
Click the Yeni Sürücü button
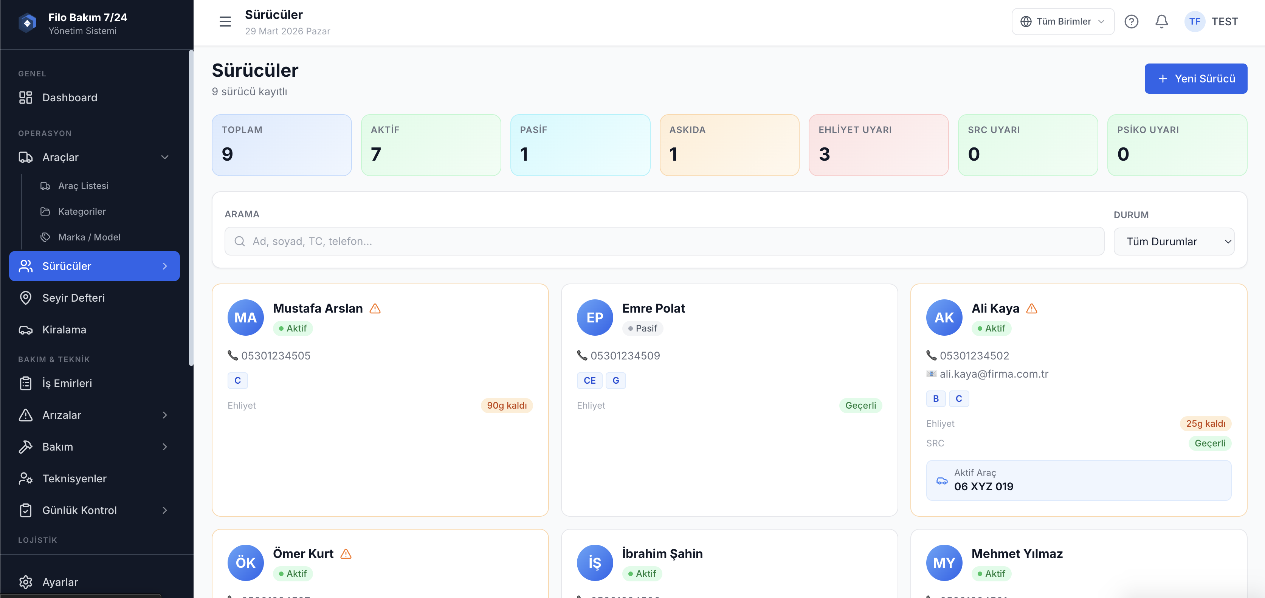[1195, 79]
